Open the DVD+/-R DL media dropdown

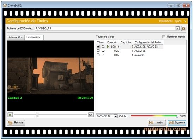pos(116,116)
